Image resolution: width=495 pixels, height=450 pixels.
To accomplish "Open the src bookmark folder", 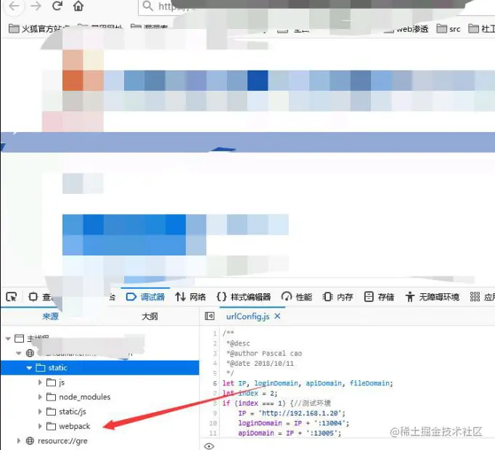I will (x=449, y=29).
